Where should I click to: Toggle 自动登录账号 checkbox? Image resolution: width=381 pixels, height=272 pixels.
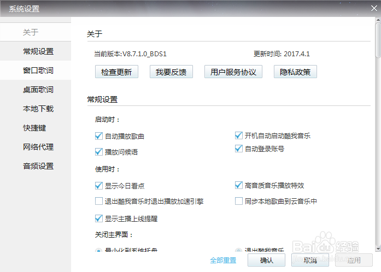[239, 149]
